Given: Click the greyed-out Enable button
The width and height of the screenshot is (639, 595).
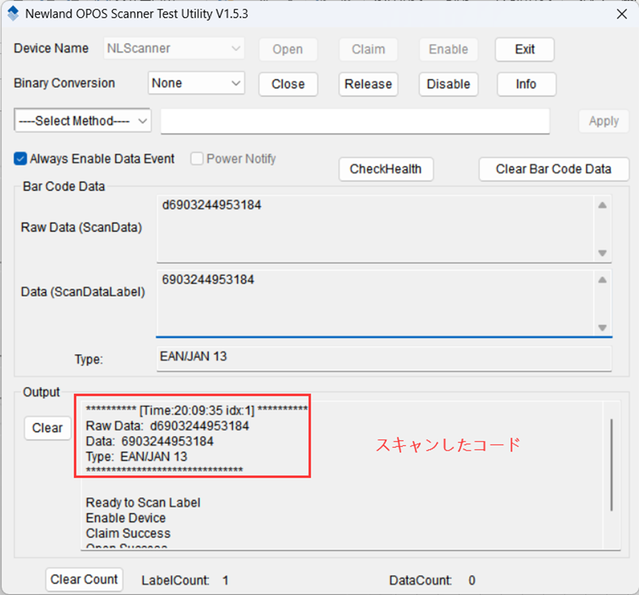Looking at the screenshot, I should (448, 49).
